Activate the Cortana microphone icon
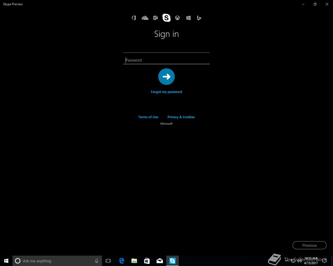Image resolution: width=333 pixels, height=266 pixels. click(x=97, y=261)
